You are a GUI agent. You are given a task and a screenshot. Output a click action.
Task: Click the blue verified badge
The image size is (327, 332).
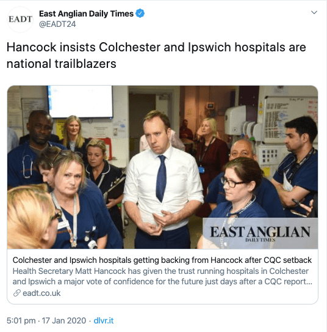coord(140,13)
